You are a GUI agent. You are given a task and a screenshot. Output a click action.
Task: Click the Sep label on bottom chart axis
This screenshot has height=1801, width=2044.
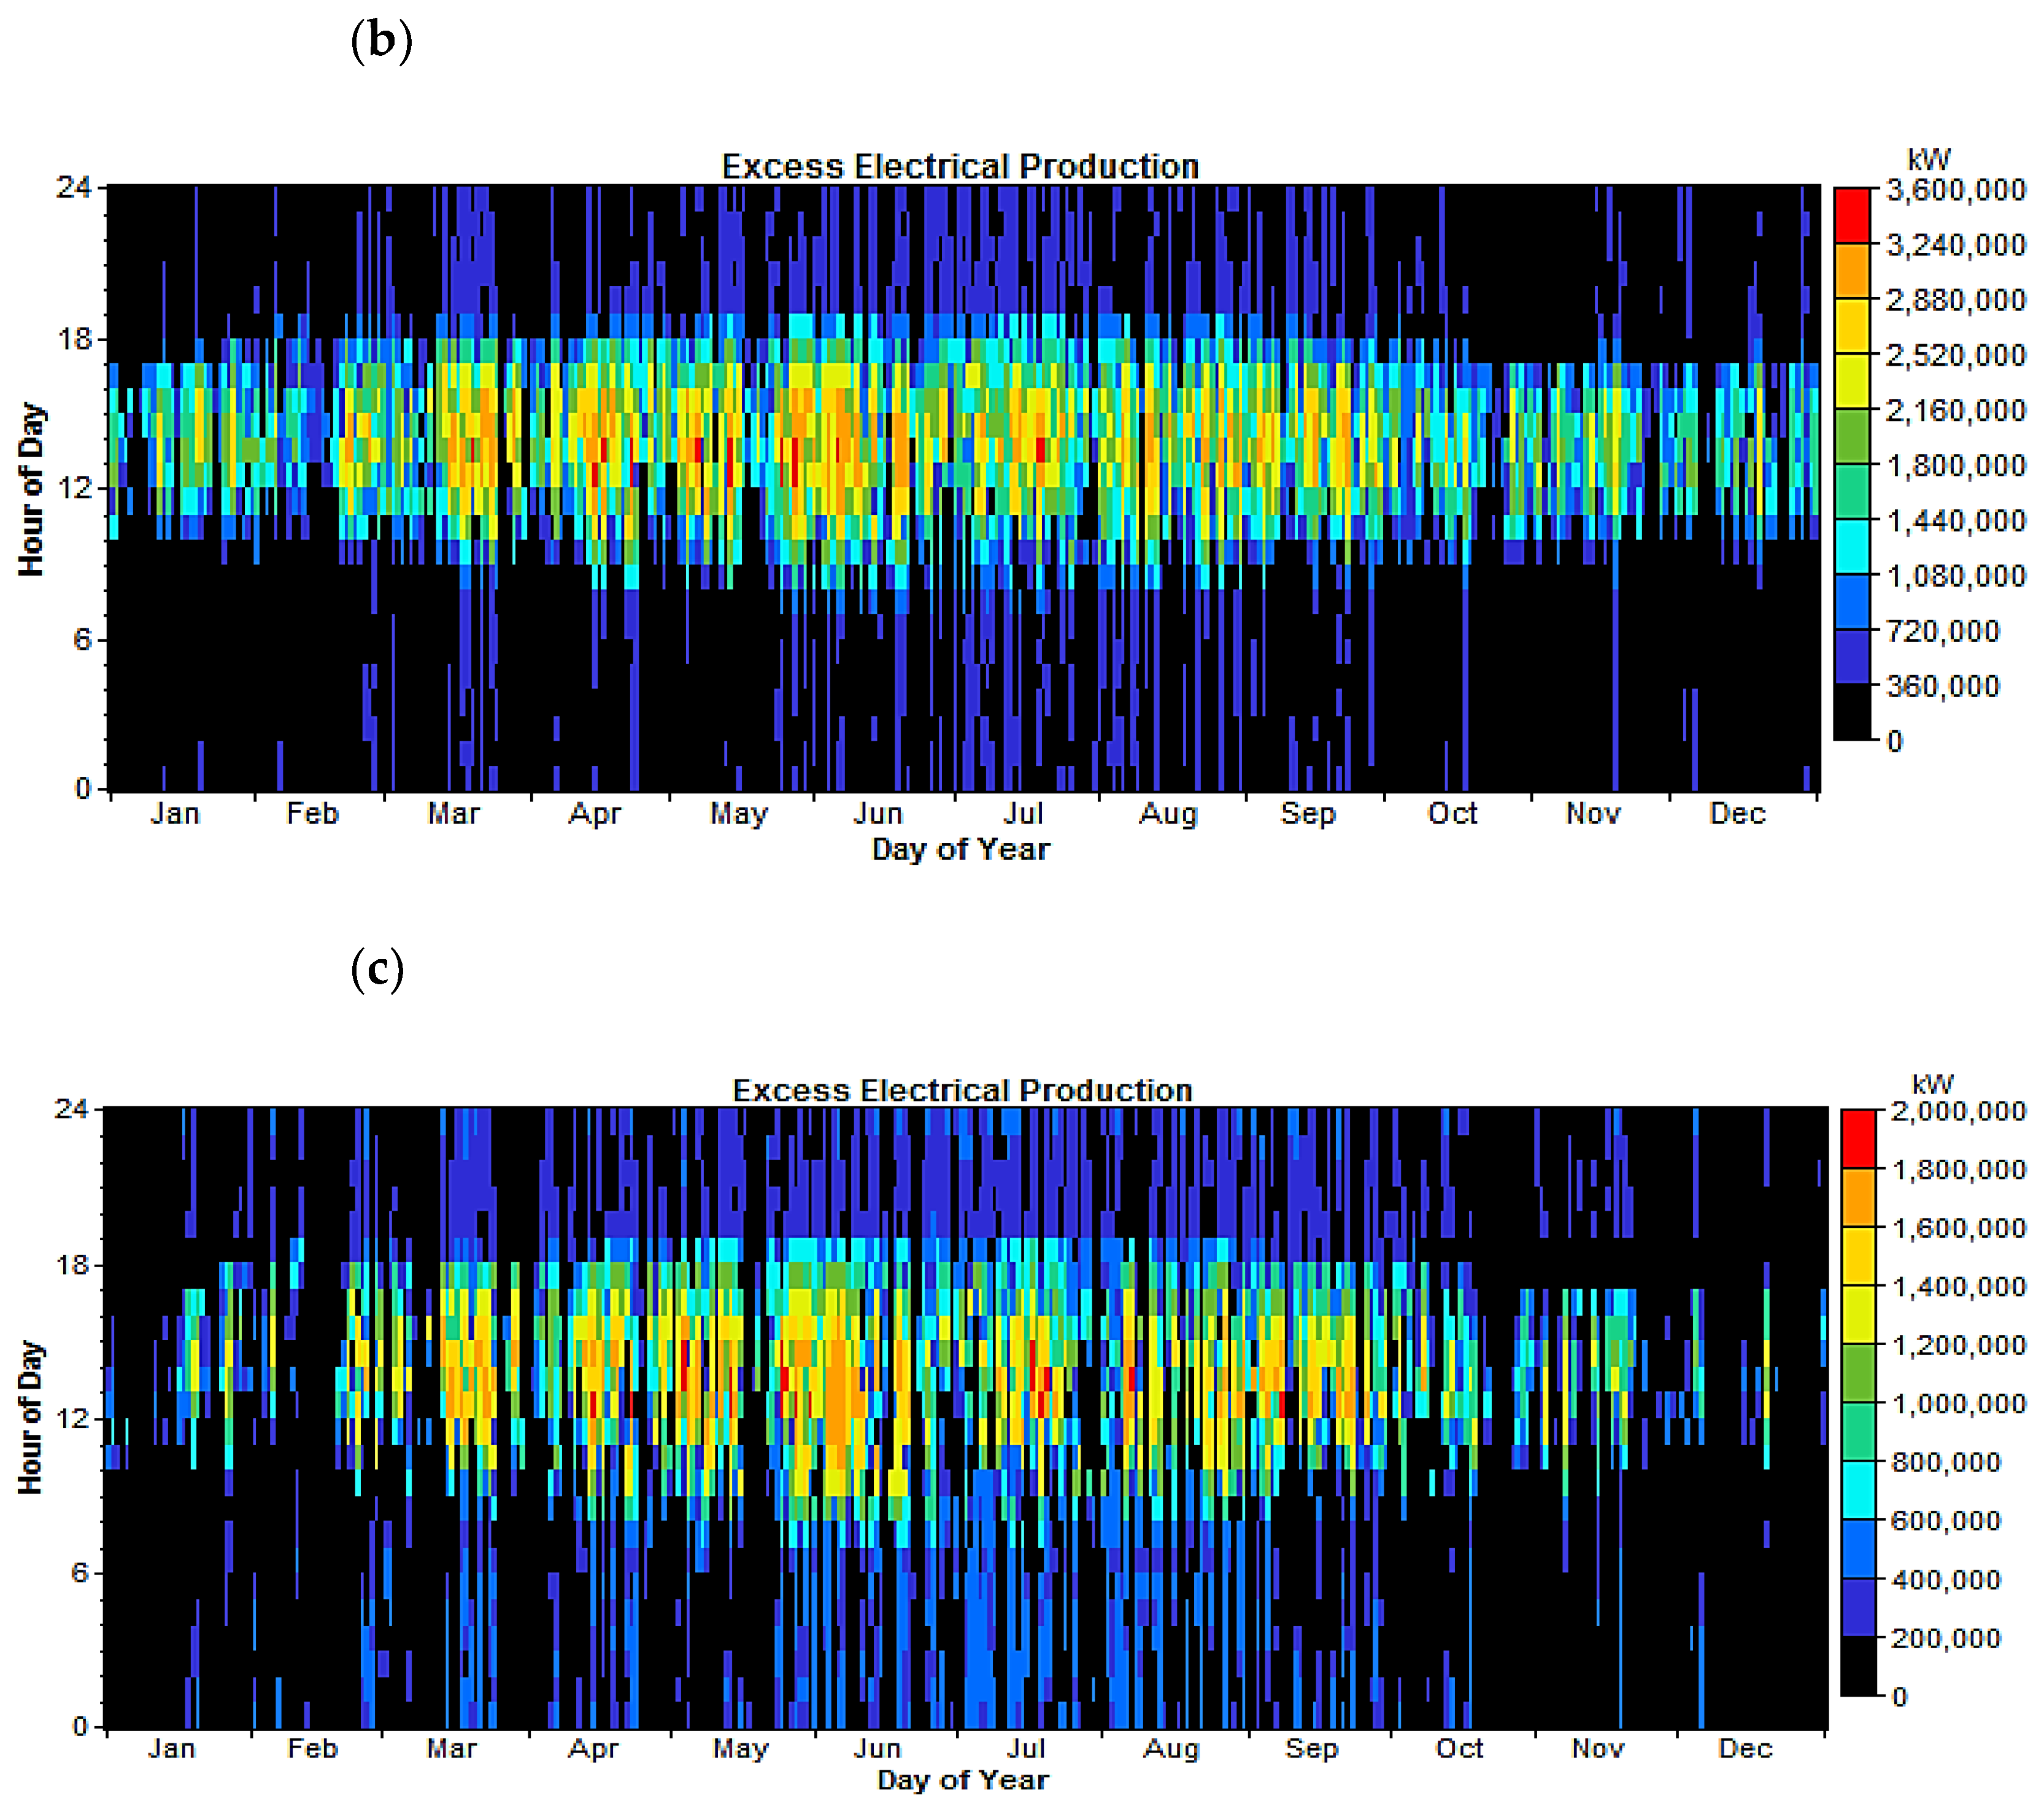(1311, 1748)
